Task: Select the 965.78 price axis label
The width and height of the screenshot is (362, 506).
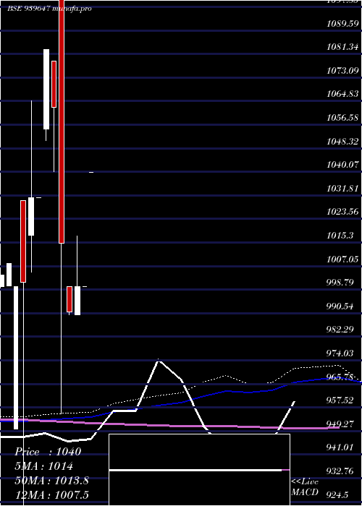Action: click(340, 377)
